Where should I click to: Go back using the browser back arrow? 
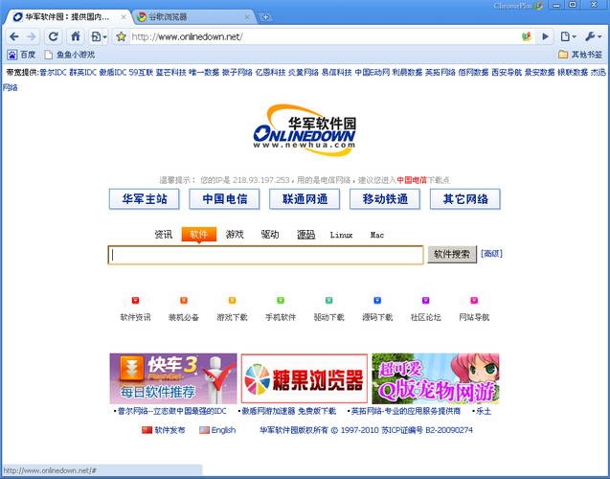point(14,36)
